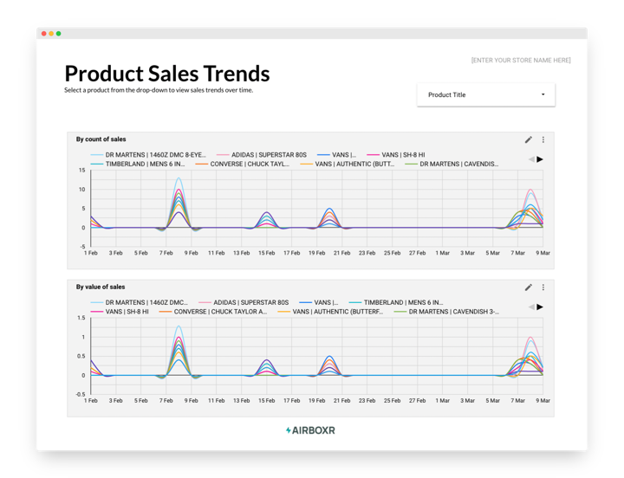Edit the 'By value of sales' chart with pencil icon

[x=528, y=287]
